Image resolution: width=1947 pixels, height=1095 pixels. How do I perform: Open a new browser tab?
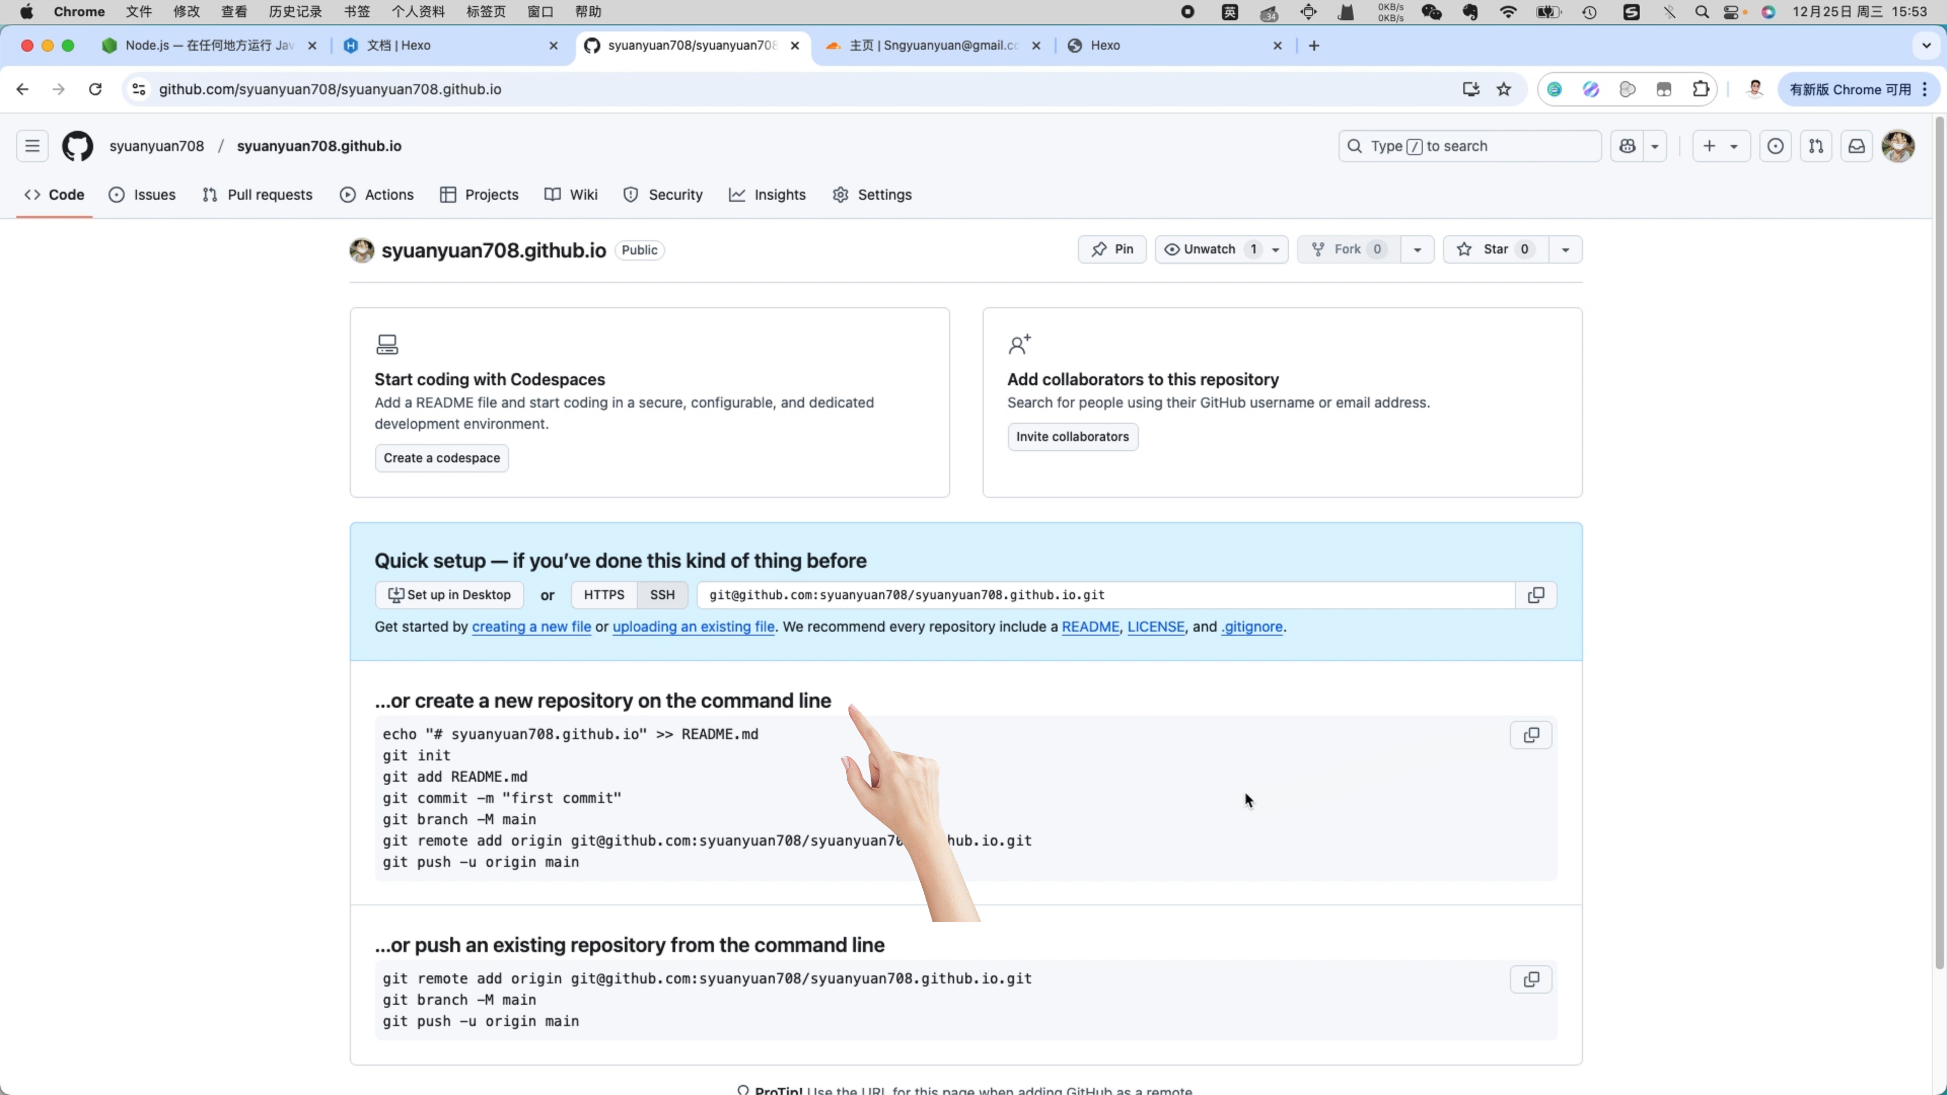[x=1314, y=45]
